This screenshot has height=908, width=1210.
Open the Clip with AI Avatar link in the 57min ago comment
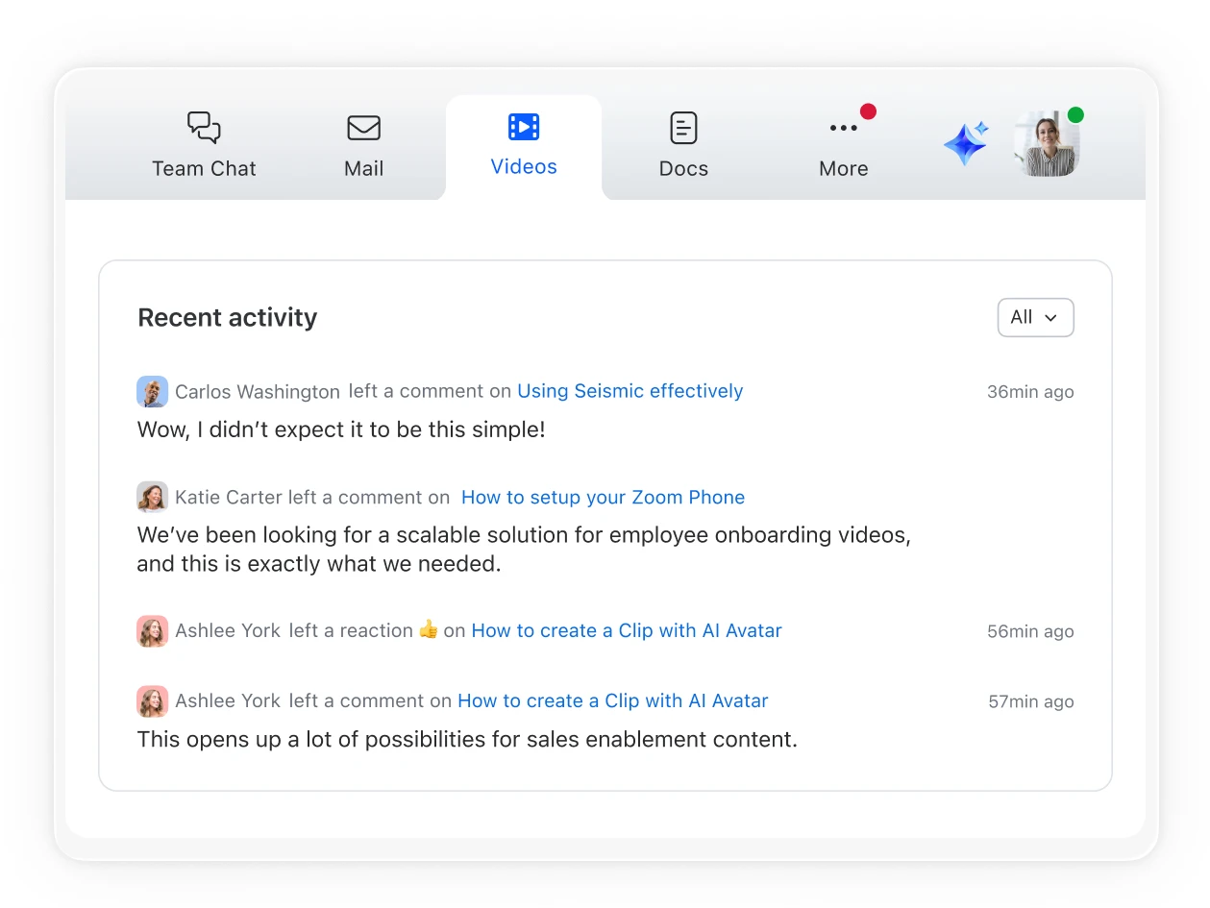tap(612, 700)
